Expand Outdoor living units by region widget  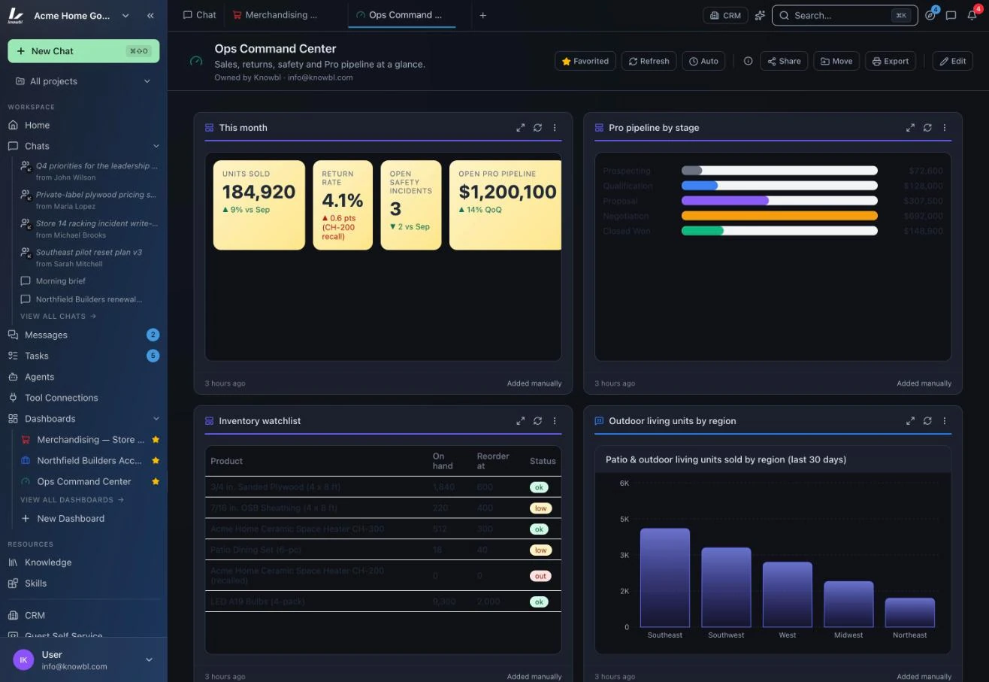pos(910,421)
